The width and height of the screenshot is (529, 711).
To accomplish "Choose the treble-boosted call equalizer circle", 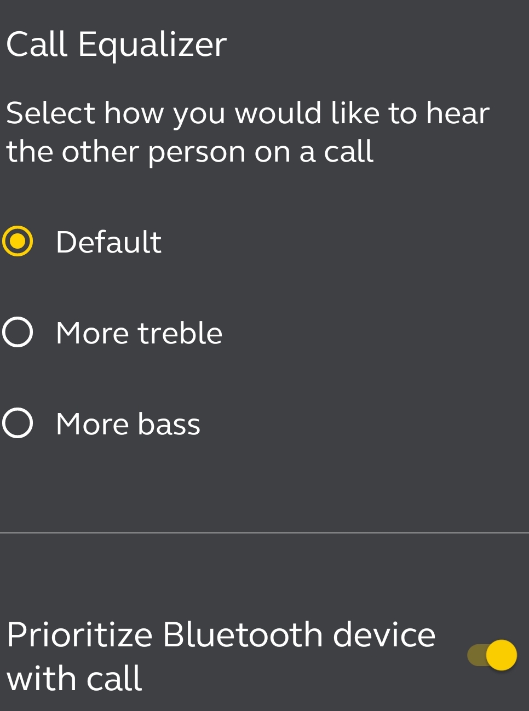I will [18, 332].
